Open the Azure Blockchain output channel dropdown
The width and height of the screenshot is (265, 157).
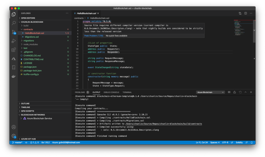210,92
